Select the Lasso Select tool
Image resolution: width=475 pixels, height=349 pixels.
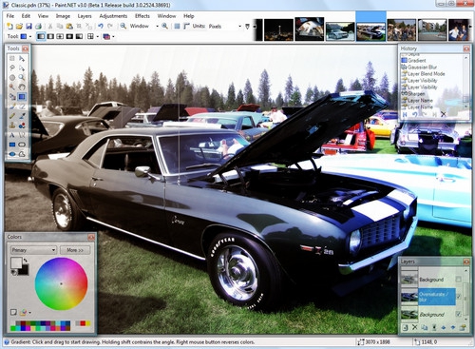coord(12,68)
